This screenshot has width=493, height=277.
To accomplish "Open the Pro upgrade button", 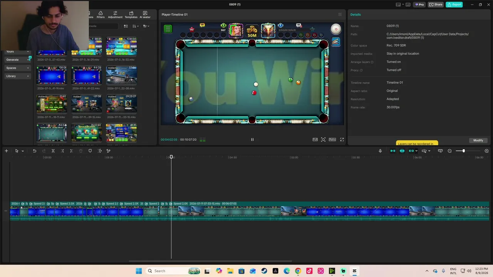I will [419, 5].
